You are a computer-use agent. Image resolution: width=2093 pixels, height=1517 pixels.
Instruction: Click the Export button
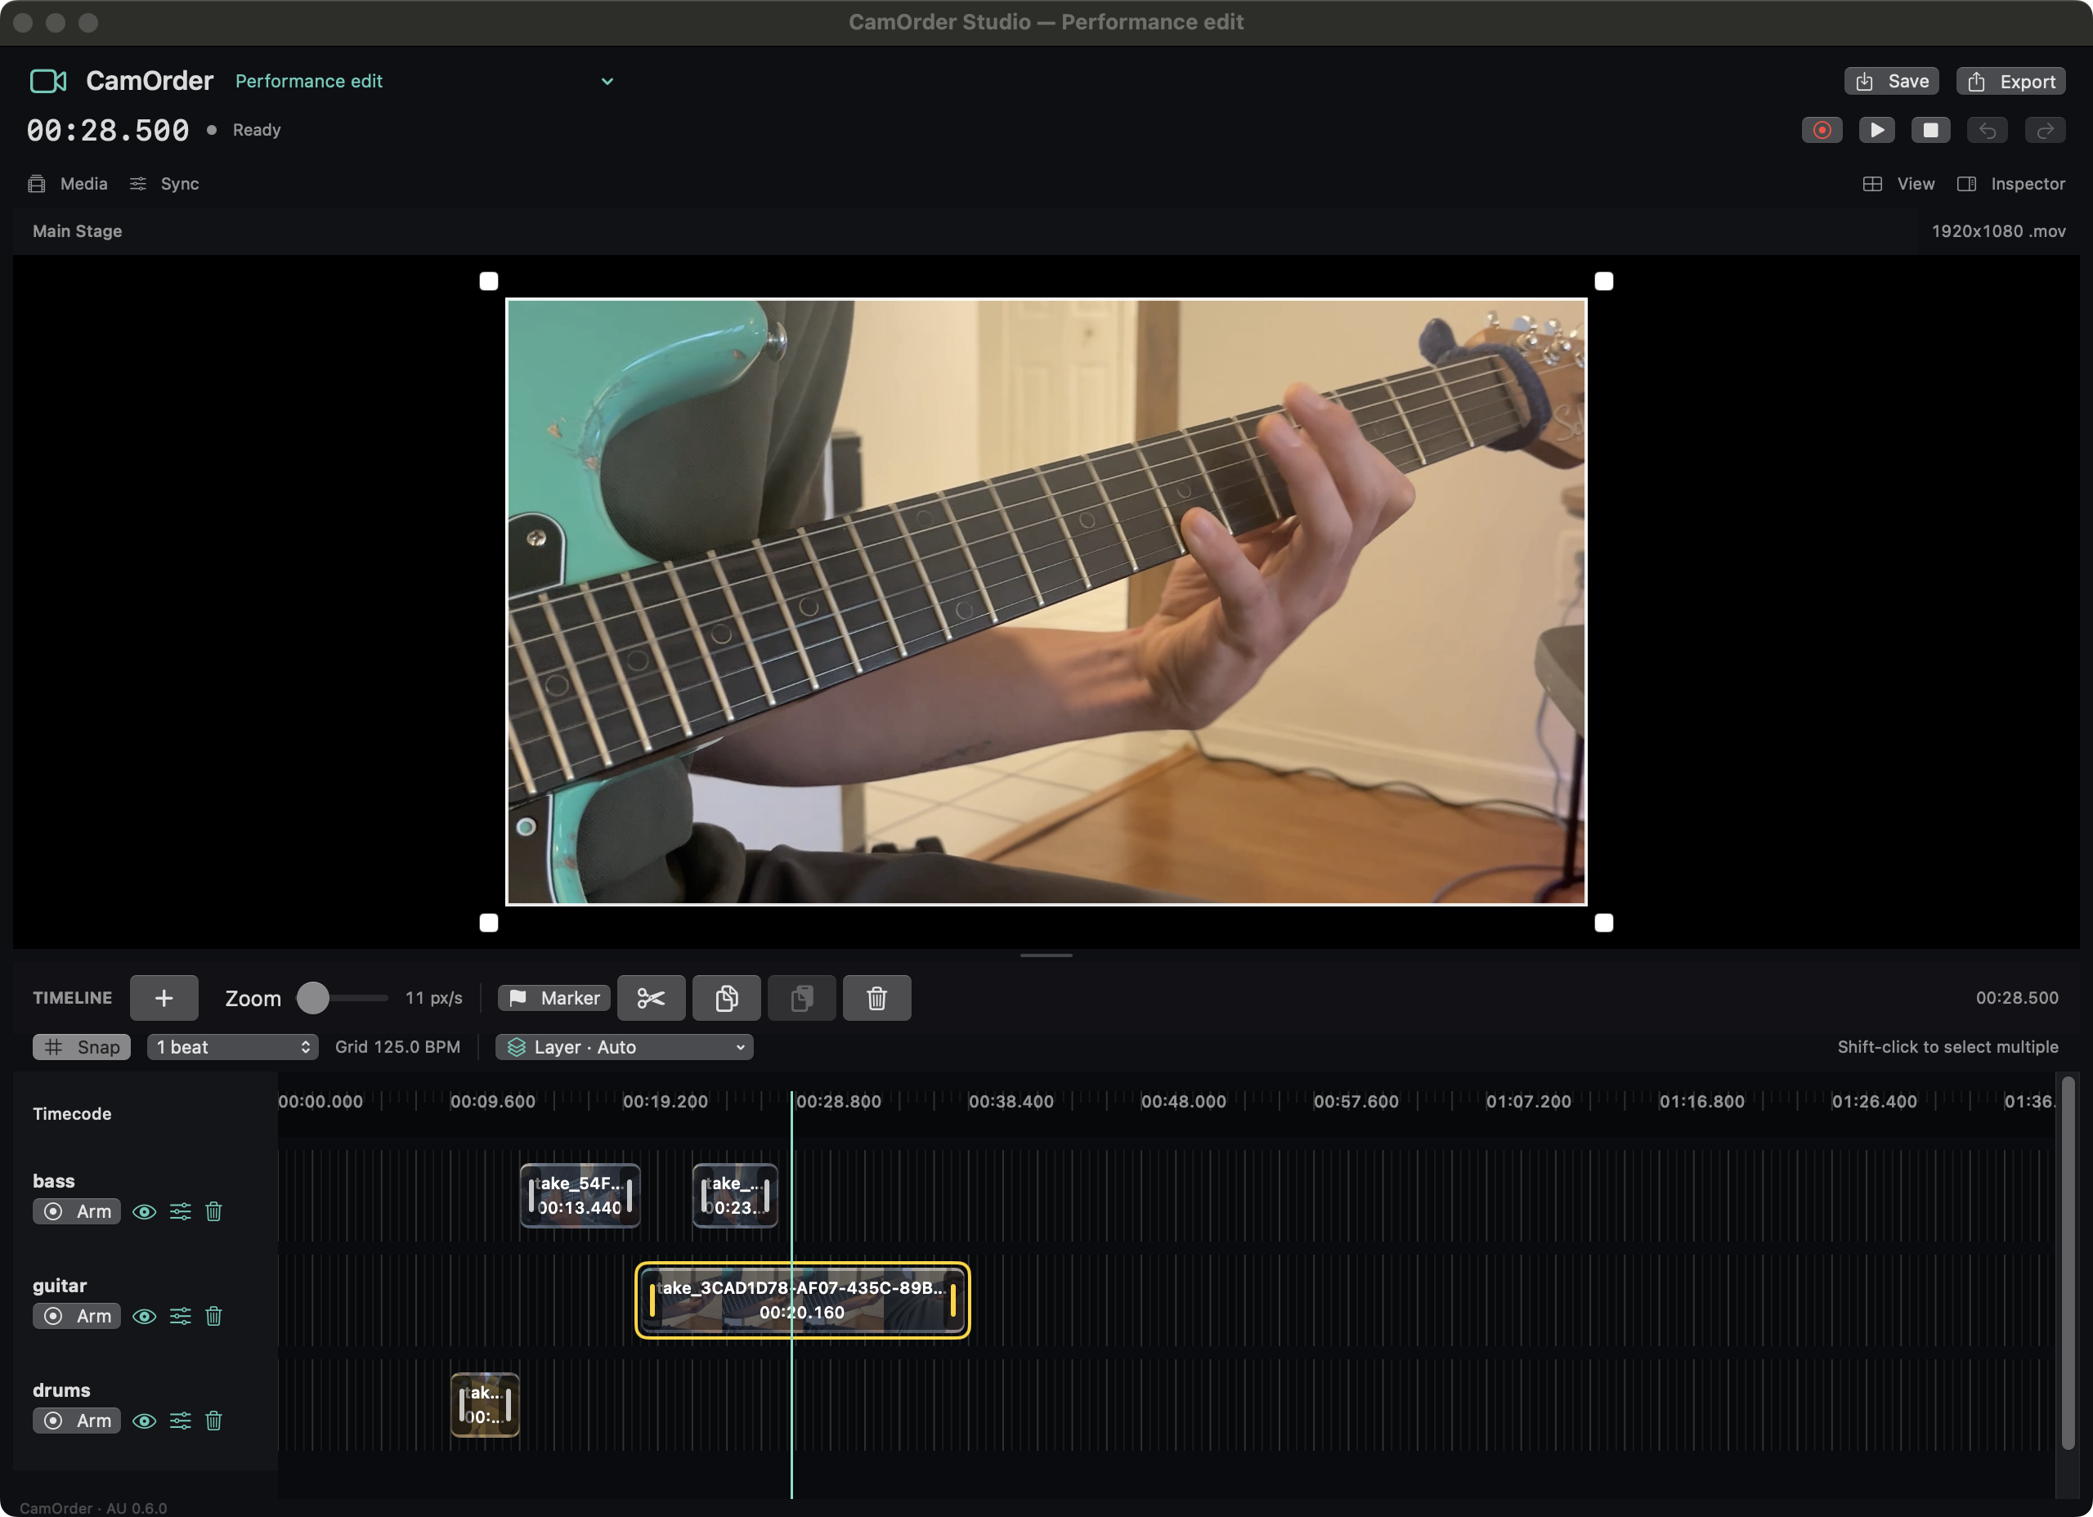pos(2011,81)
